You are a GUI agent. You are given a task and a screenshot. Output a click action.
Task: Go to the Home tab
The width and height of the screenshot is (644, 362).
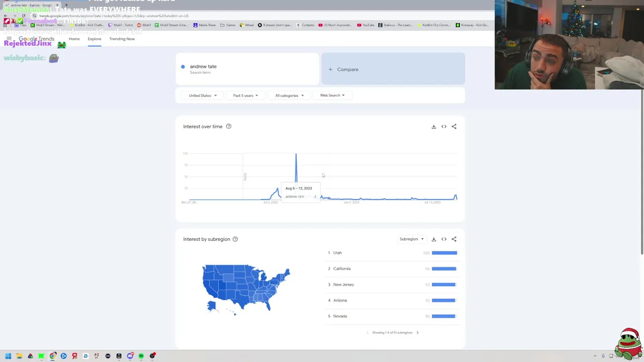coord(74,39)
